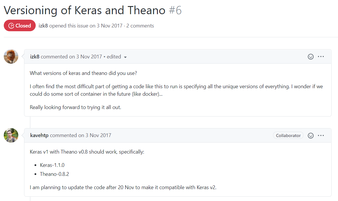Open emoji reactions on izk8's comment
Screen dimensions: 338x201
pyautogui.click(x=311, y=57)
